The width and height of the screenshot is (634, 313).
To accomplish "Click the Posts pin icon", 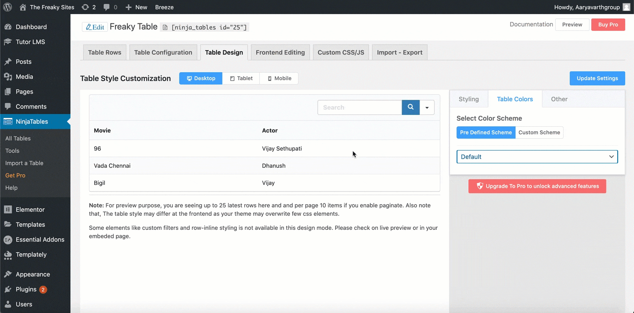I will click(x=8, y=62).
